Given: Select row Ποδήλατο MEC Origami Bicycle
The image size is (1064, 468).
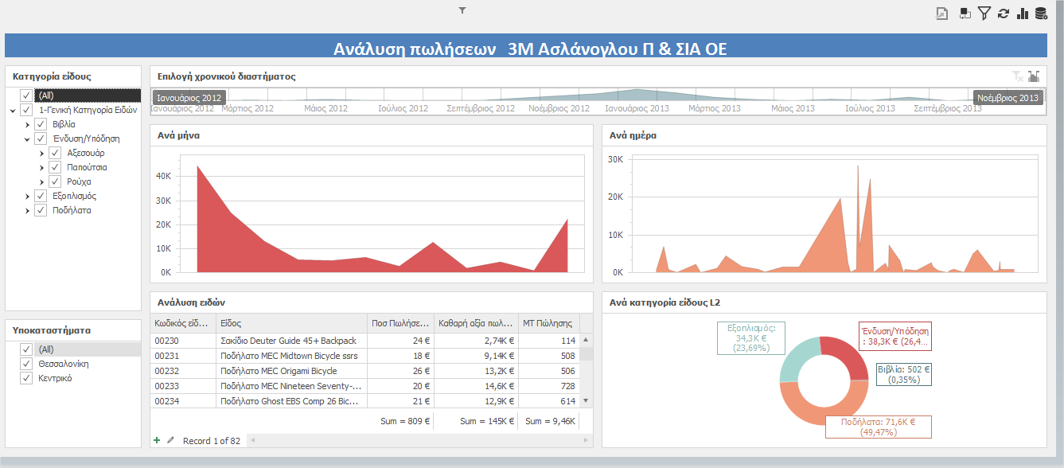Looking at the screenshot, I should coord(365,371).
